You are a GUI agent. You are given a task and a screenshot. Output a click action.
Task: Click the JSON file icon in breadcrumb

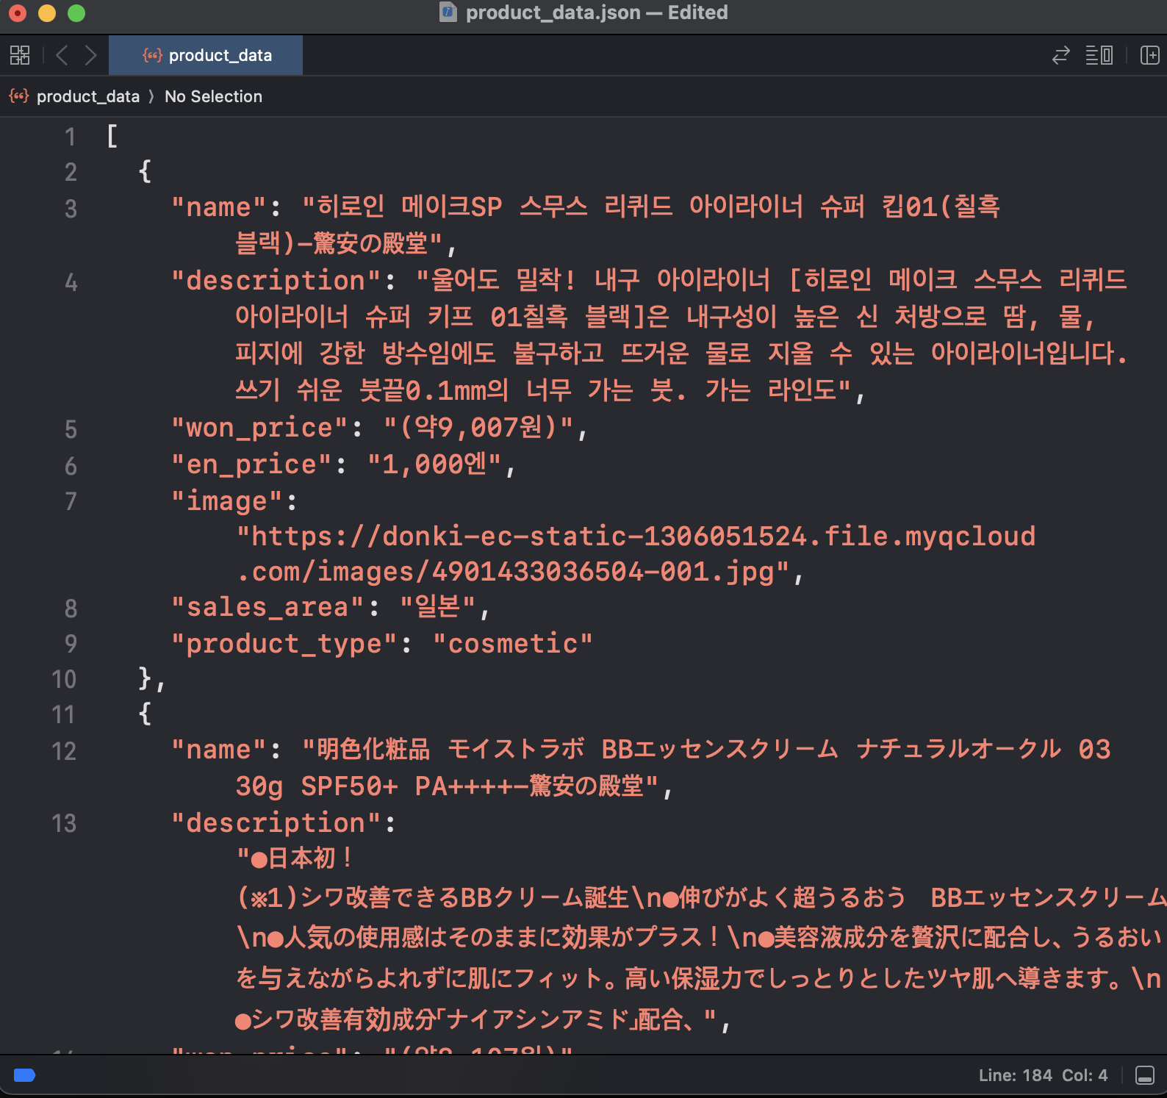18,96
